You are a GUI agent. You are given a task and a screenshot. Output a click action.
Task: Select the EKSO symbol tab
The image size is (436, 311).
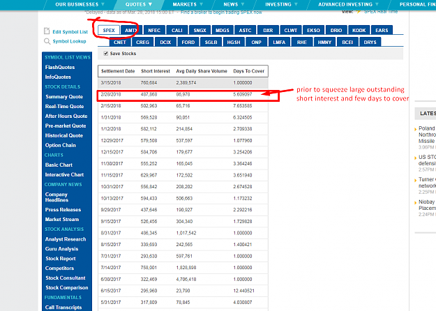313,30
